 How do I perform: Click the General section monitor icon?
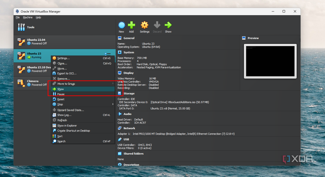click(x=120, y=38)
